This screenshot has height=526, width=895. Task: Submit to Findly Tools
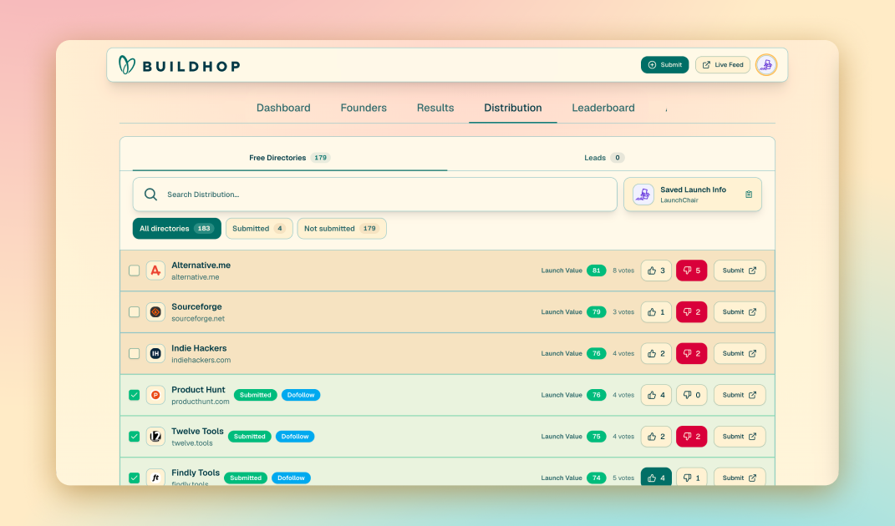pyautogui.click(x=740, y=477)
